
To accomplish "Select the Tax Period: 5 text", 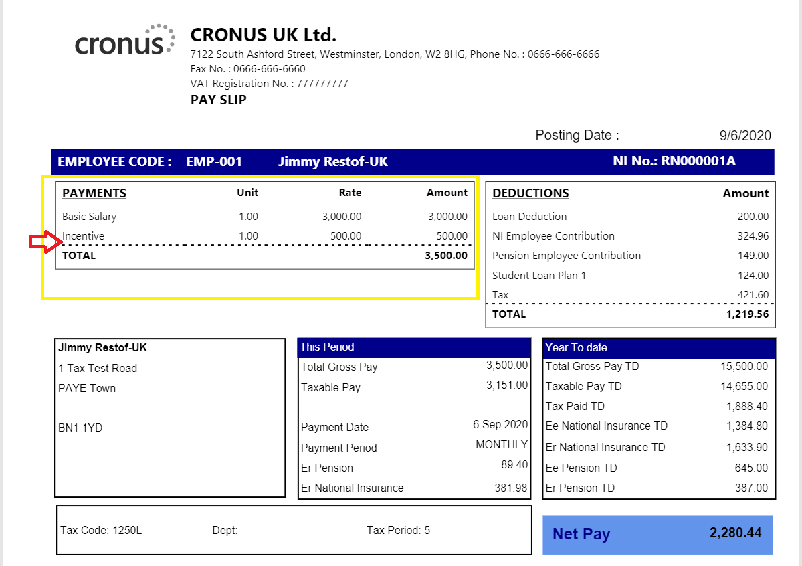I will pyautogui.click(x=398, y=530).
